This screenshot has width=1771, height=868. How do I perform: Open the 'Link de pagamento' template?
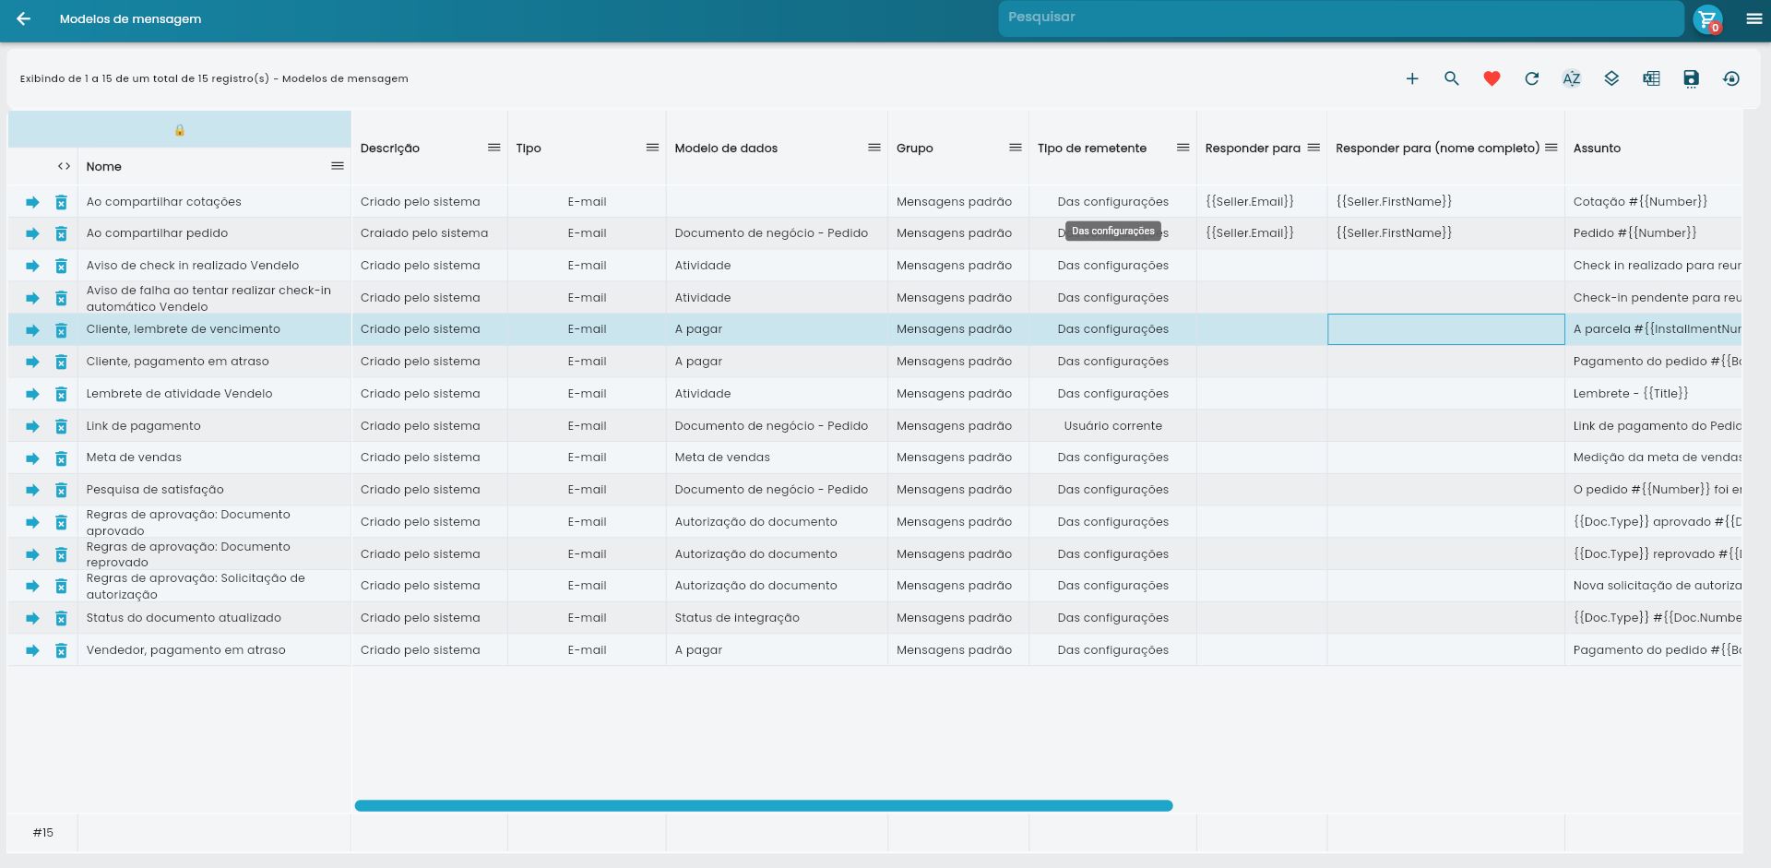pos(33,426)
